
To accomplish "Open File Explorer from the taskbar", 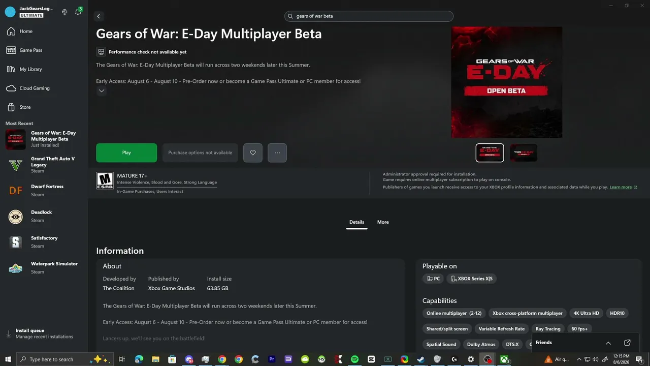I will (156, 359).
